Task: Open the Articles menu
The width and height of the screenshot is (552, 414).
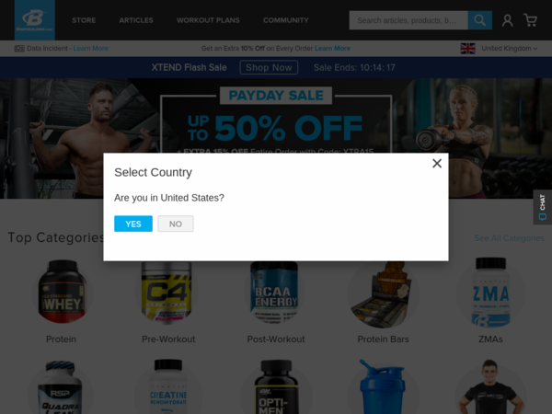Action: [136, 20]
